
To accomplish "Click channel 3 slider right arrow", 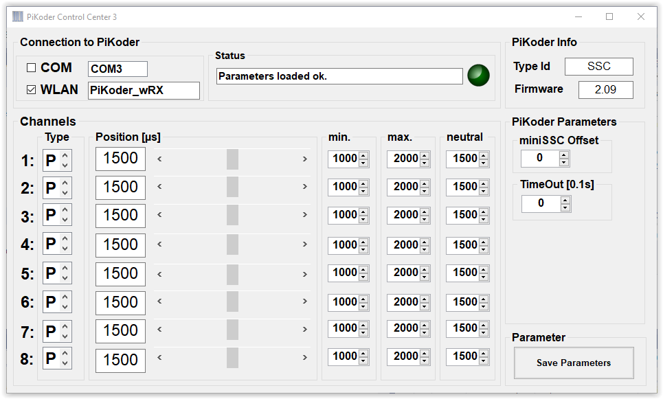I will click(305, 215).
